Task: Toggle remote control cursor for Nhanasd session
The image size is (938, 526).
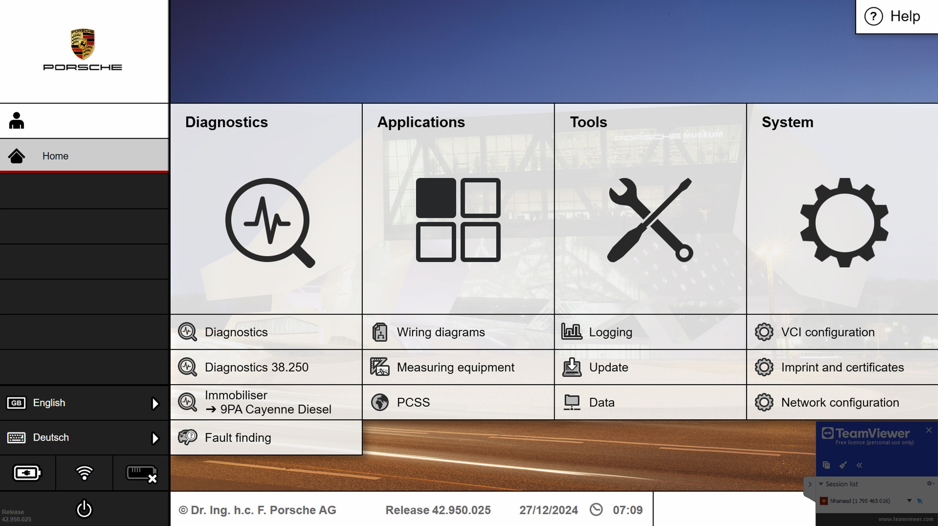Action: (920, 501)
